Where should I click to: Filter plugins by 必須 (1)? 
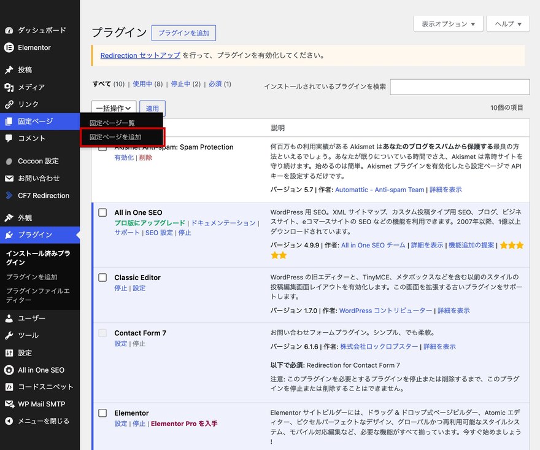(x=220, y=83)
